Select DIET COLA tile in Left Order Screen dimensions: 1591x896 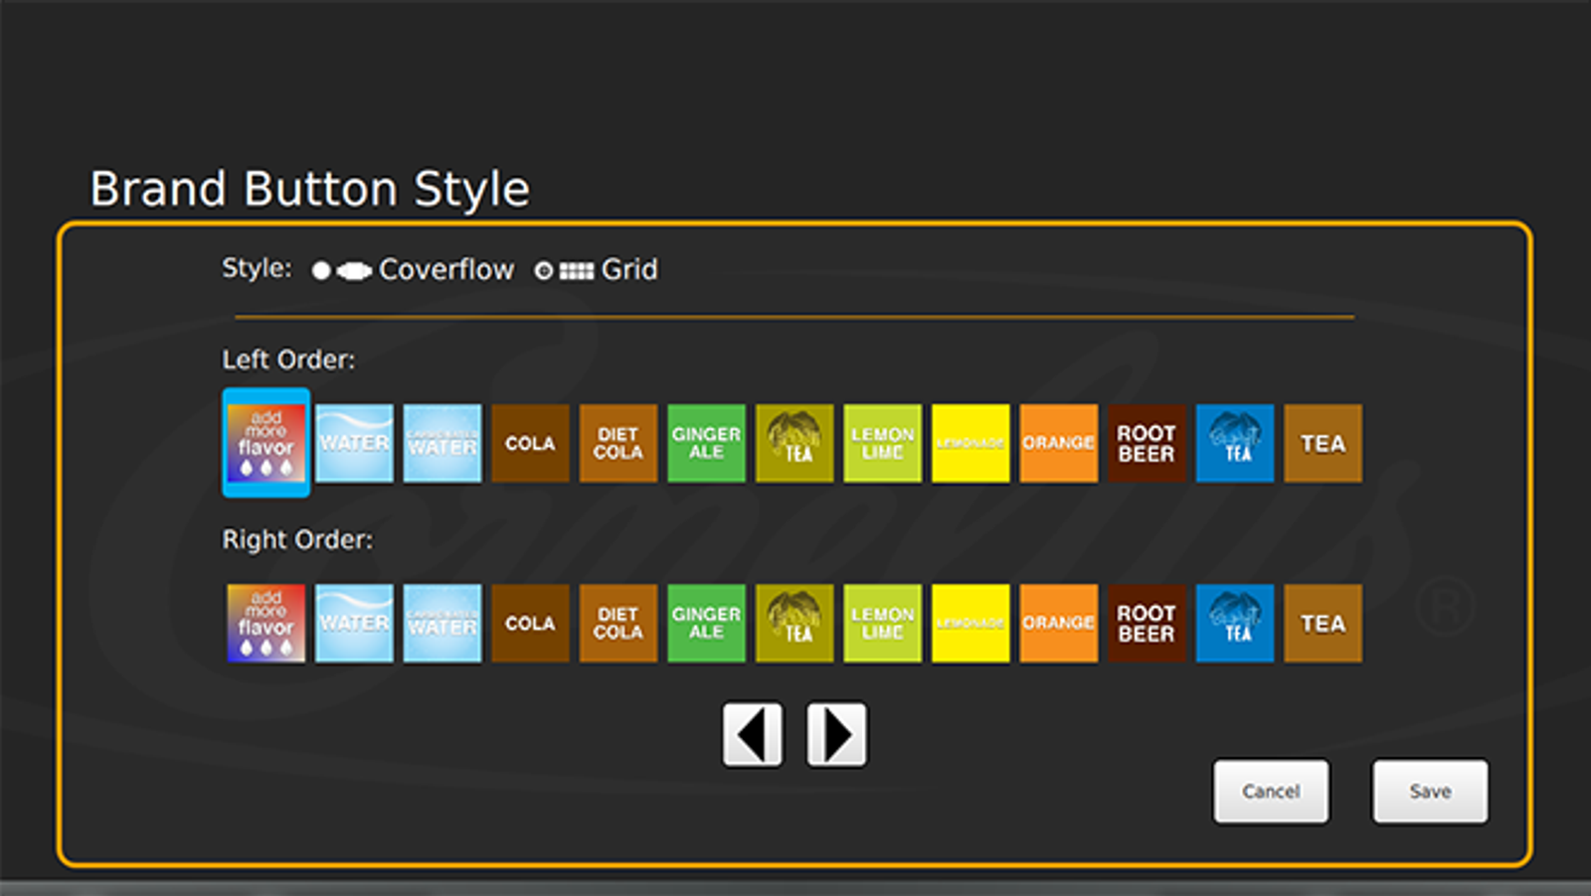tap(619, 443)
